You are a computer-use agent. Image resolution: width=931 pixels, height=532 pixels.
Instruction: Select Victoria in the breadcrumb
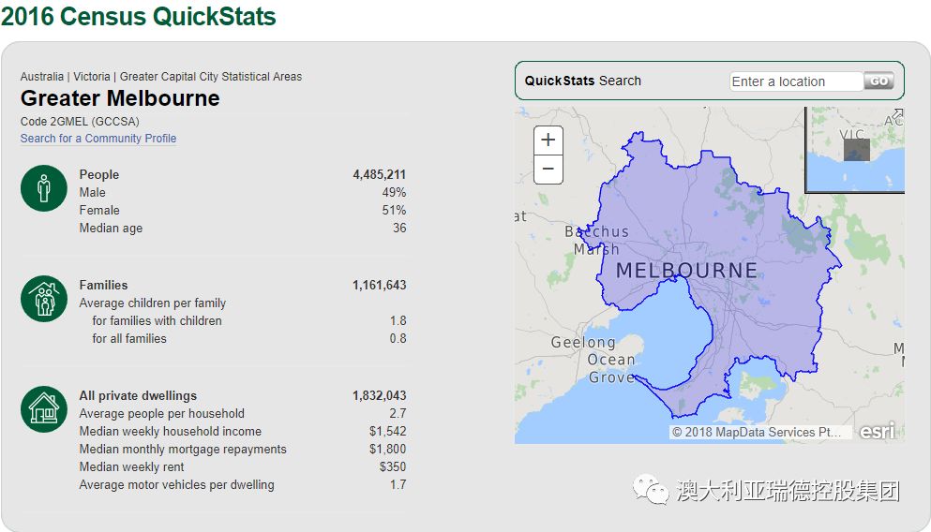[x=92, y=77]
